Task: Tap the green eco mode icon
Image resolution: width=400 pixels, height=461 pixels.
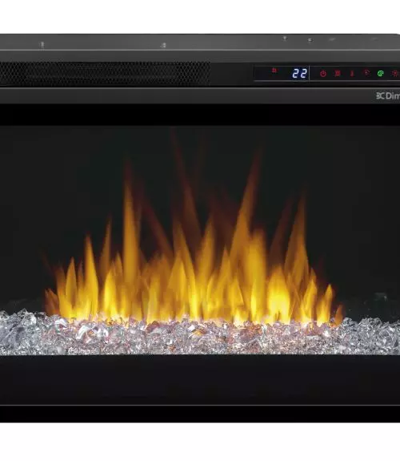Action: 381,73
